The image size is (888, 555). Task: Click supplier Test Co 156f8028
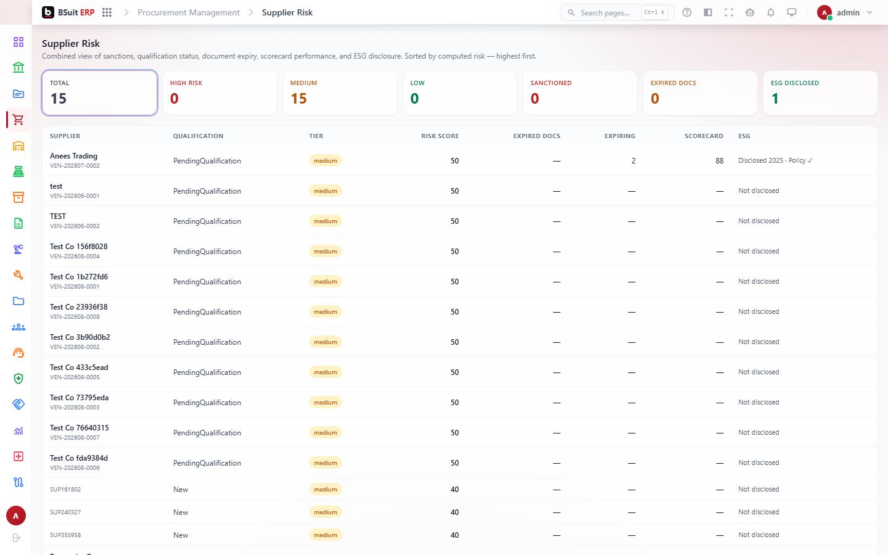click(78, 246)
